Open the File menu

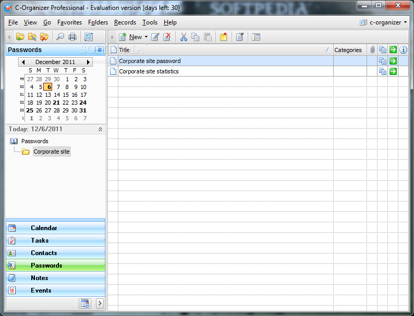pos(13,22)
